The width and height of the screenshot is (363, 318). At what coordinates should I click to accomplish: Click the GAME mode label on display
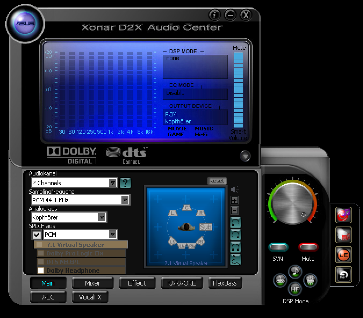(176, 134)
